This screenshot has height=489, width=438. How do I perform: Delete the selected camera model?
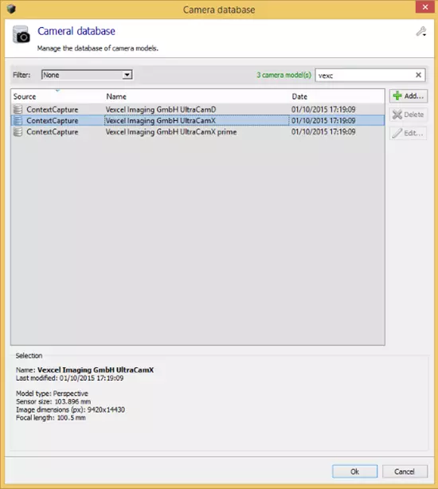(x=409, y=115)
